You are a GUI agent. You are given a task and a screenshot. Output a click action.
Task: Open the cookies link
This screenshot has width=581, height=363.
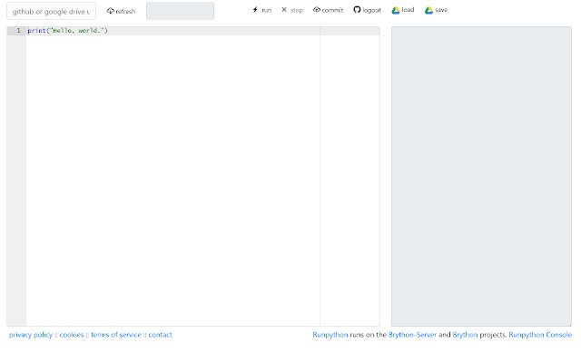pos(72,335)
